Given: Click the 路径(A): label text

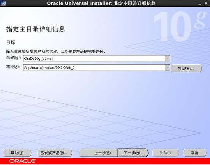Looking at the screenshot, I should (13, 67).
